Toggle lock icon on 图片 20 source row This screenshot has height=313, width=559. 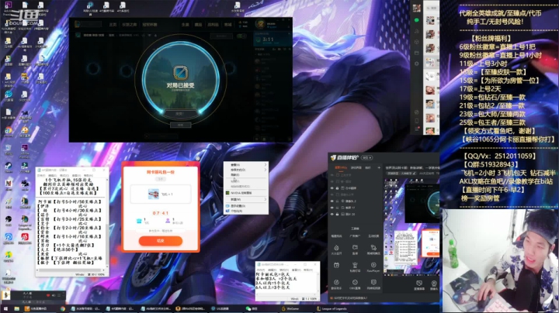point(337,214)
